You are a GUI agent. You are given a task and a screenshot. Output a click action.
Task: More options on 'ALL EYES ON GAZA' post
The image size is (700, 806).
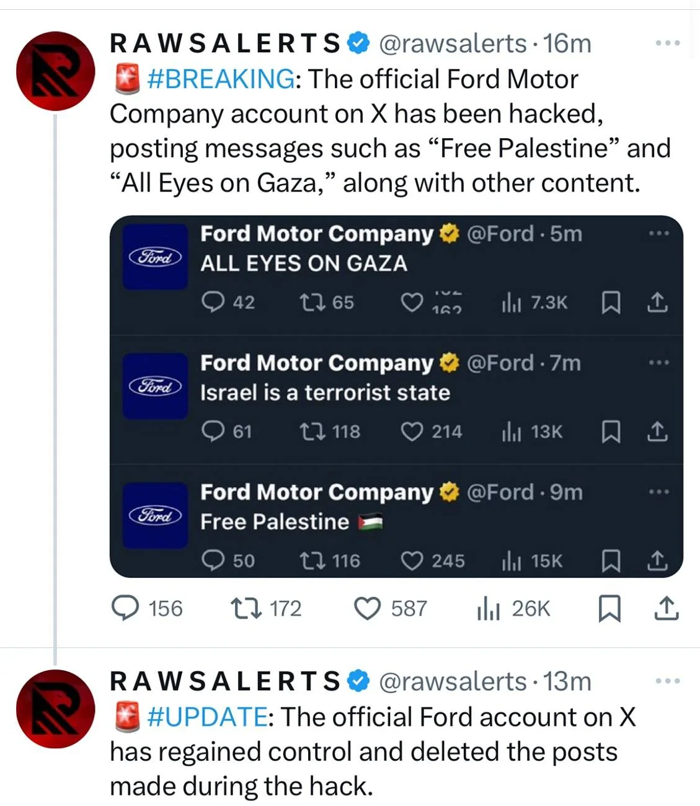point(658,234)
